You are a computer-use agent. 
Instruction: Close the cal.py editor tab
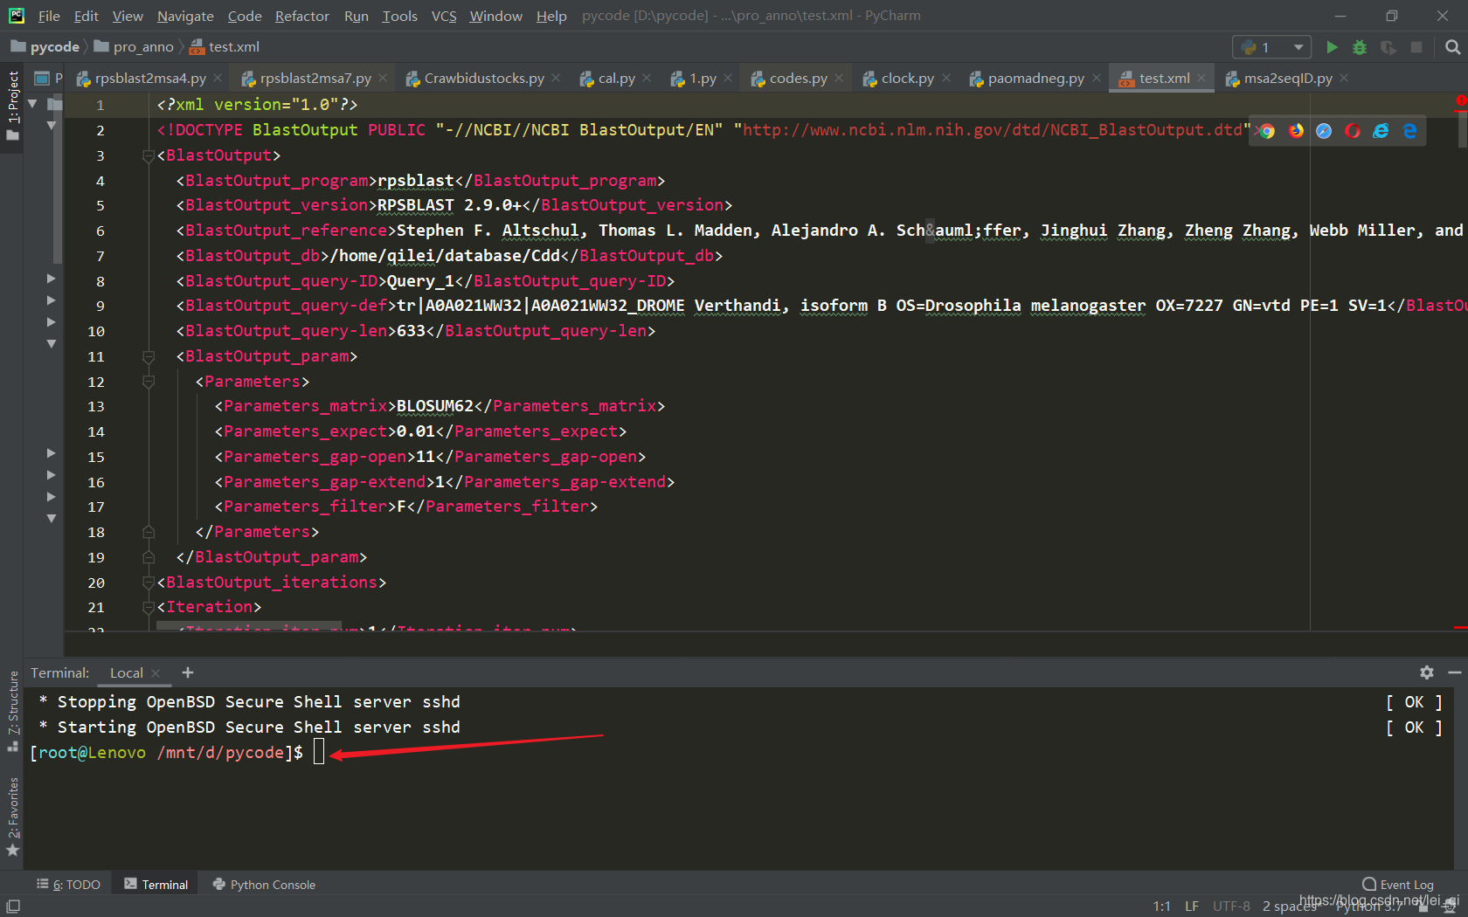647,78
